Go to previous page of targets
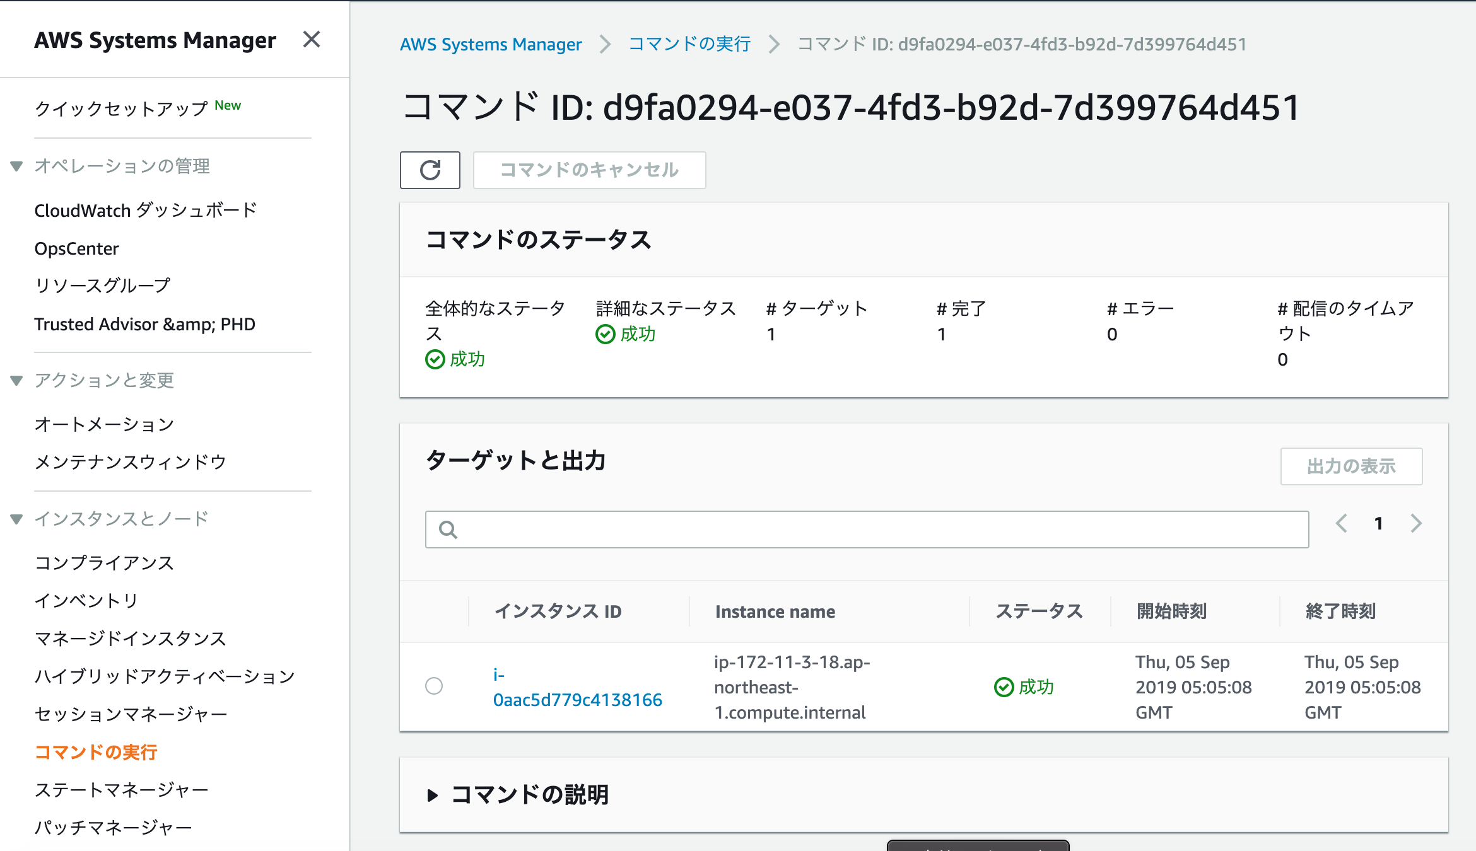Image resolution: width=1476 pixels, height=851 pixels. tap(1341, 523)
